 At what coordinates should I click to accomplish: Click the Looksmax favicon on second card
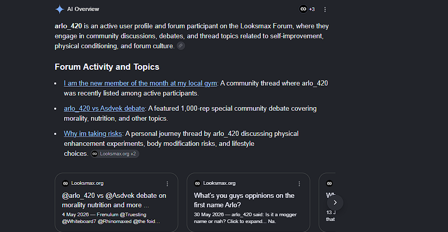[197, 183]
